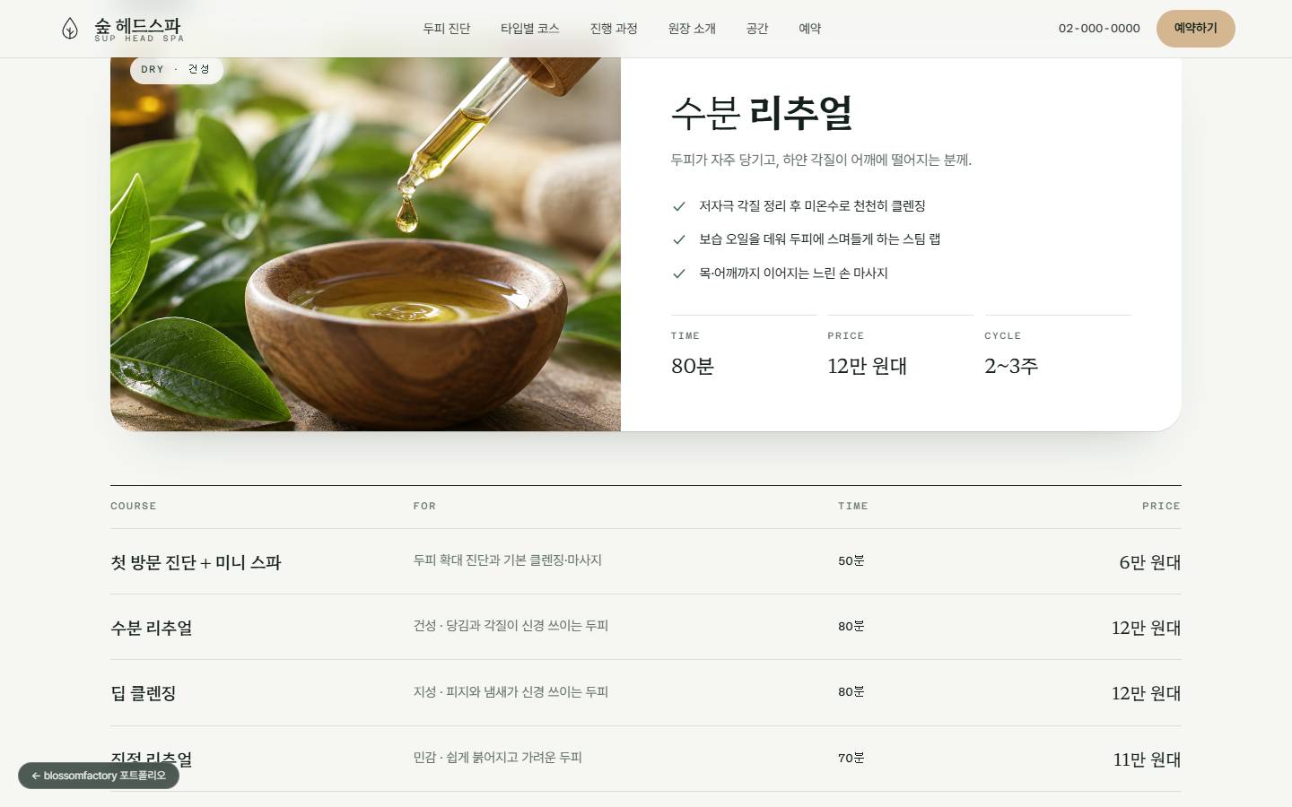The image size is (1292, 807).
Task: Click the oil dropper and bowl photo
Action: [x=365, y=244]
